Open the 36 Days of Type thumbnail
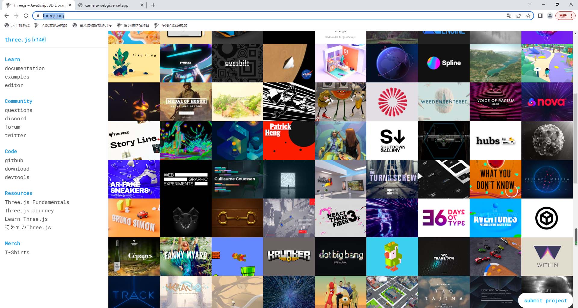 click(x=444, y=218)
